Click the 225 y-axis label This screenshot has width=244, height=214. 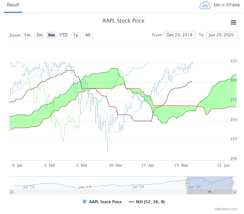tap(234, 139)
